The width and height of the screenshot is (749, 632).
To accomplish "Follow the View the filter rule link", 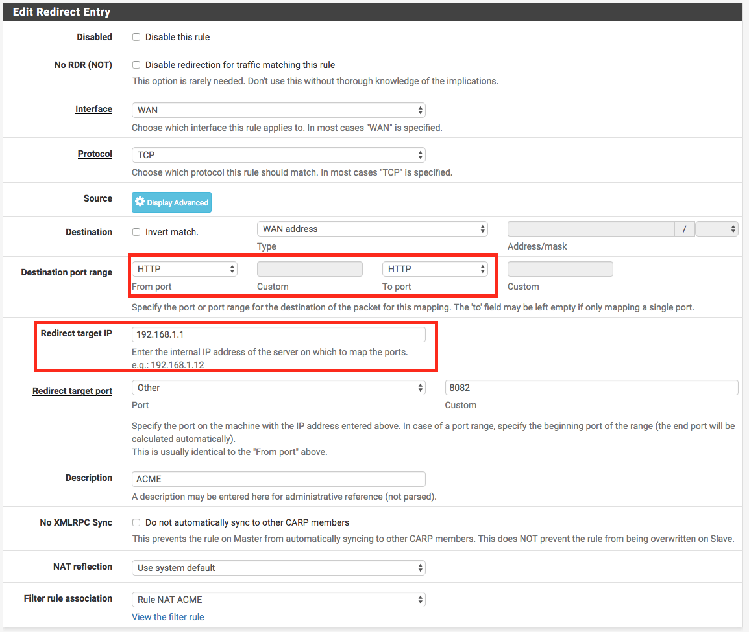I will pyautogui.click(x=167, y=617).
